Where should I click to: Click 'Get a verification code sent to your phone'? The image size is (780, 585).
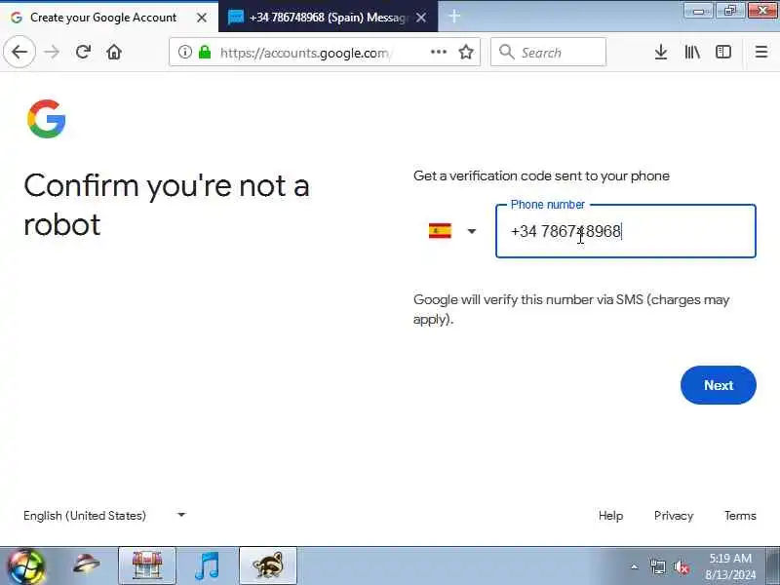[541, 175]
